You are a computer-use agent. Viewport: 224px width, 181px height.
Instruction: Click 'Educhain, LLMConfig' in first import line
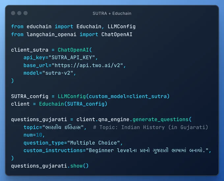coord(106,27)
